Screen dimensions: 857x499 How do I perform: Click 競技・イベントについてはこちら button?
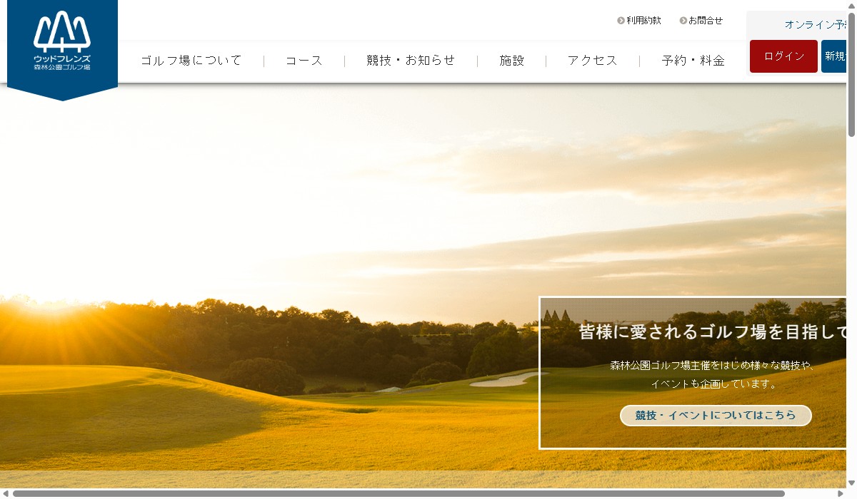point(716,416)
